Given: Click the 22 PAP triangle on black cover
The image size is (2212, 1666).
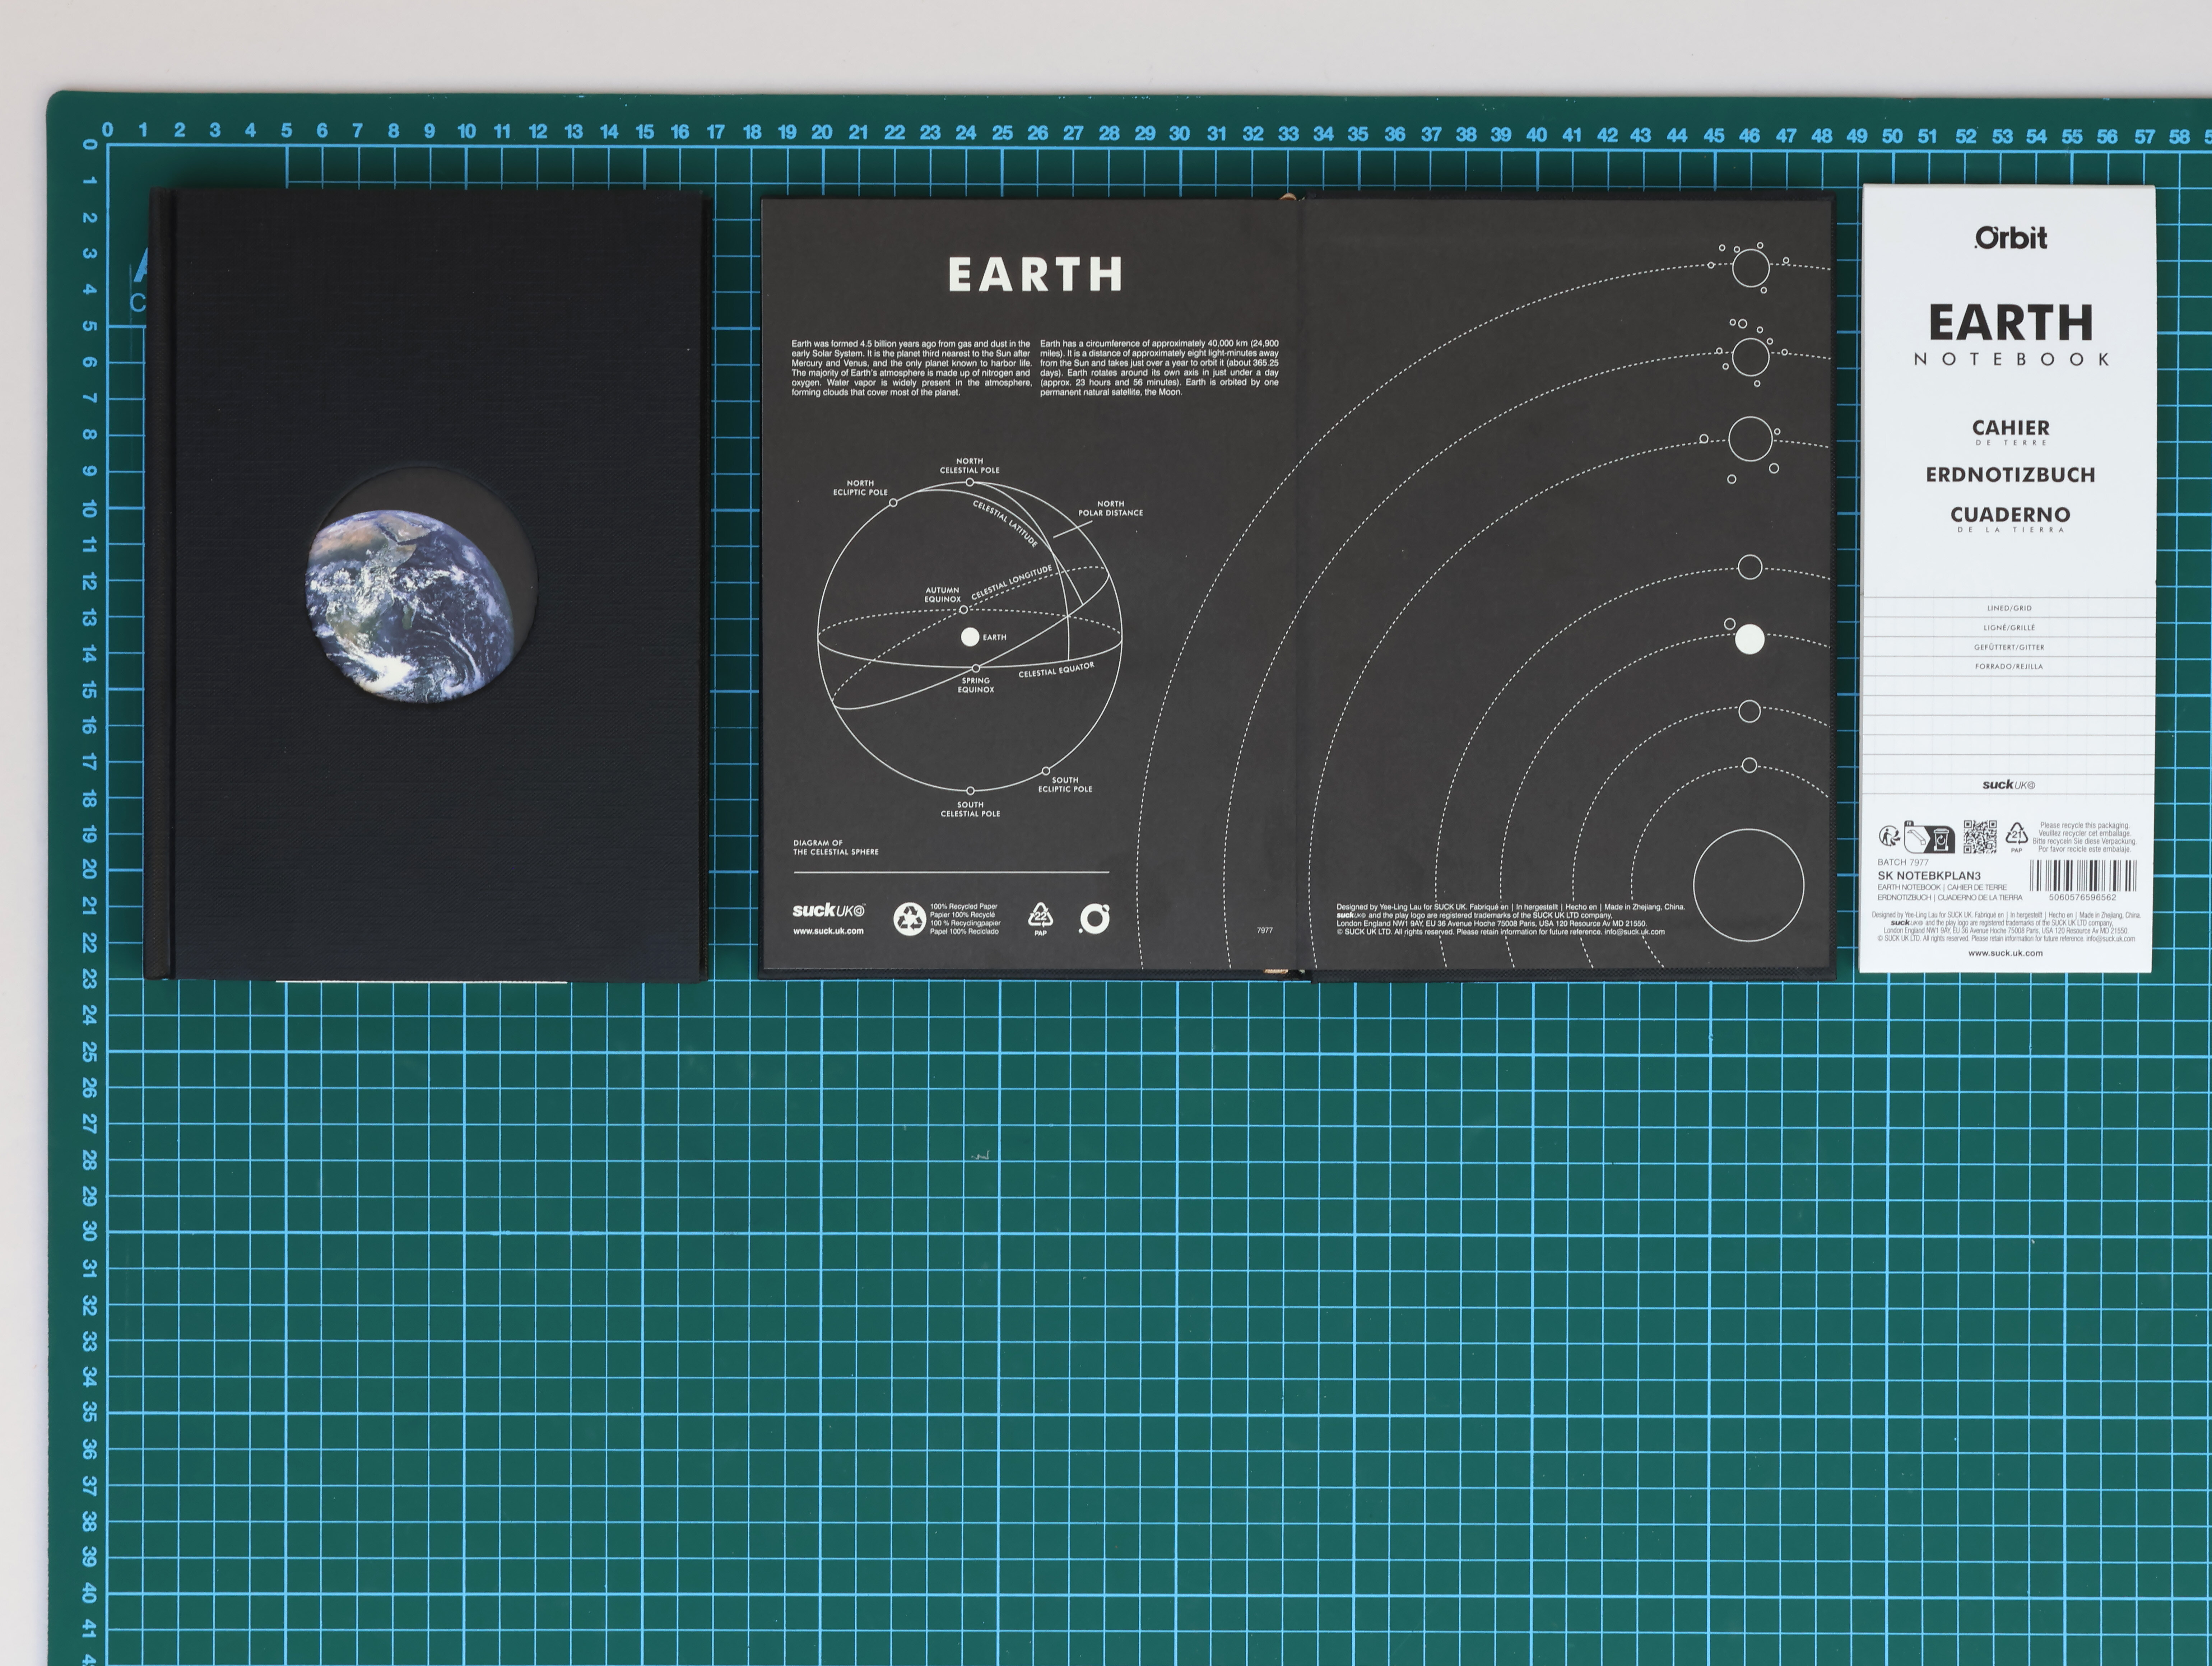Looking at the screenshot, I should [x=1041, y=915].
